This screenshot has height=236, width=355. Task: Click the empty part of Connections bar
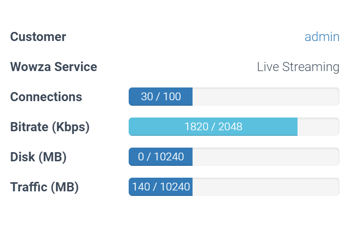[266, 97]
